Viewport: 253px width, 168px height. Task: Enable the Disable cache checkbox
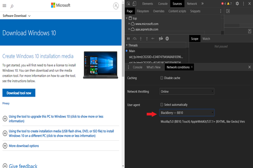coord(161,78)
